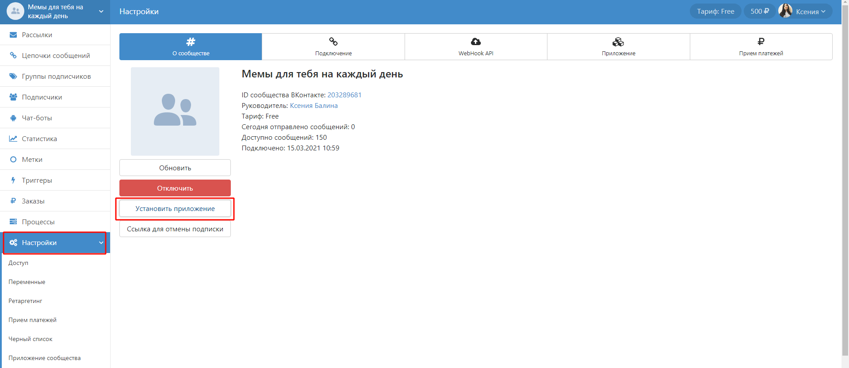Click the community placeholder avatar image
The height and width of the screenshot is (368, 849).
coord(175,111)
